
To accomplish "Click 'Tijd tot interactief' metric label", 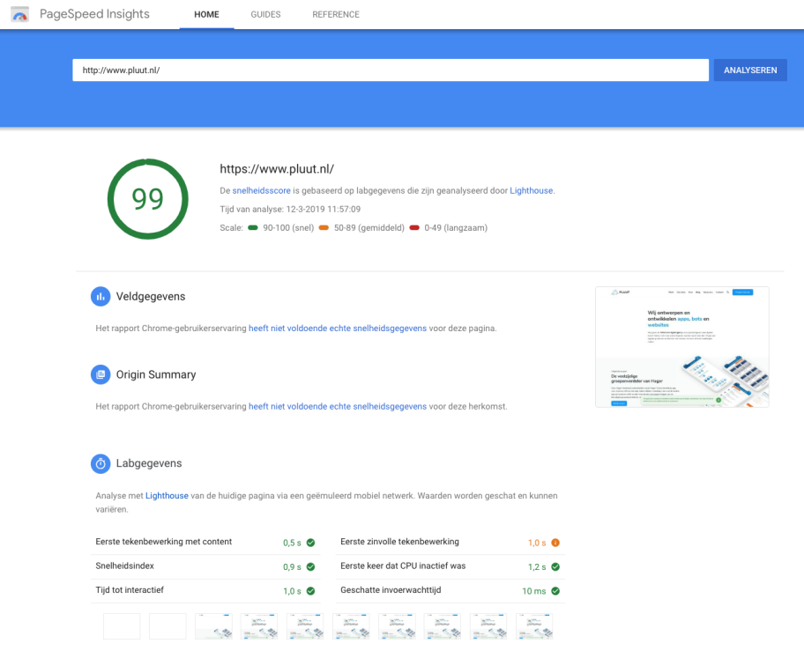I will click(x=130, y=590).
